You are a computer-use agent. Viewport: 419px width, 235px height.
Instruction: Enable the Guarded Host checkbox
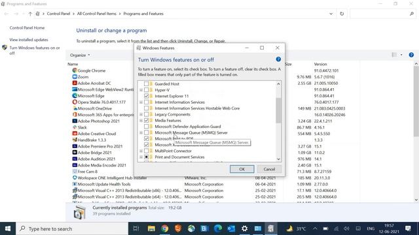[x=146, y=84]
